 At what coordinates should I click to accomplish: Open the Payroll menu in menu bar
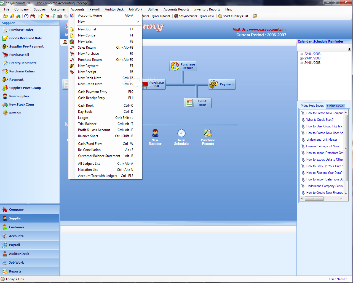tap(95, 9)
